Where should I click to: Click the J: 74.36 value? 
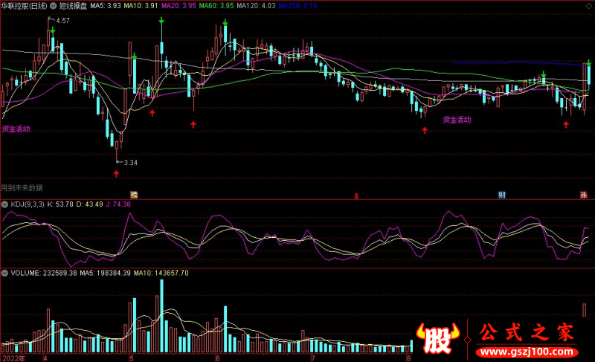pyautogui.click(x=118, y=204)
